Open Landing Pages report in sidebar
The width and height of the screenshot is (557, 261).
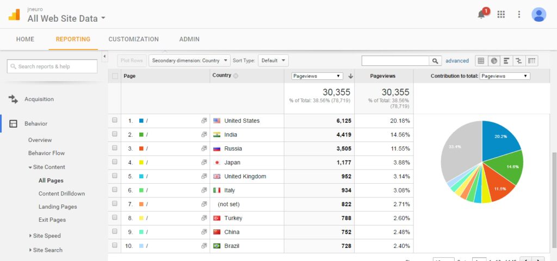pos(58,207)
